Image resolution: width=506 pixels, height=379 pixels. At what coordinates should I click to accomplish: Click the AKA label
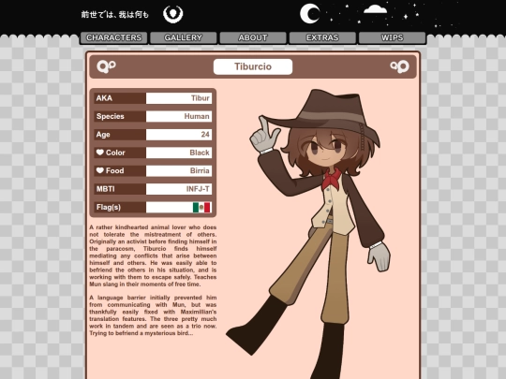pyautogui.click(x=104, y=98)
